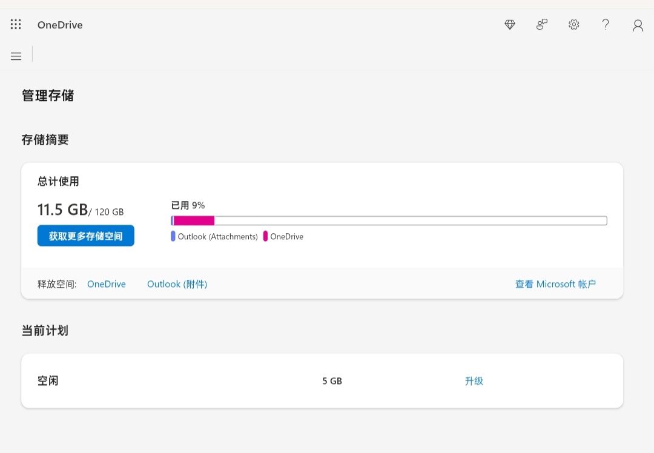Click the 11.5 GB usage value
654x453 pixels.
pyautogui.click(x=62, y=210)
